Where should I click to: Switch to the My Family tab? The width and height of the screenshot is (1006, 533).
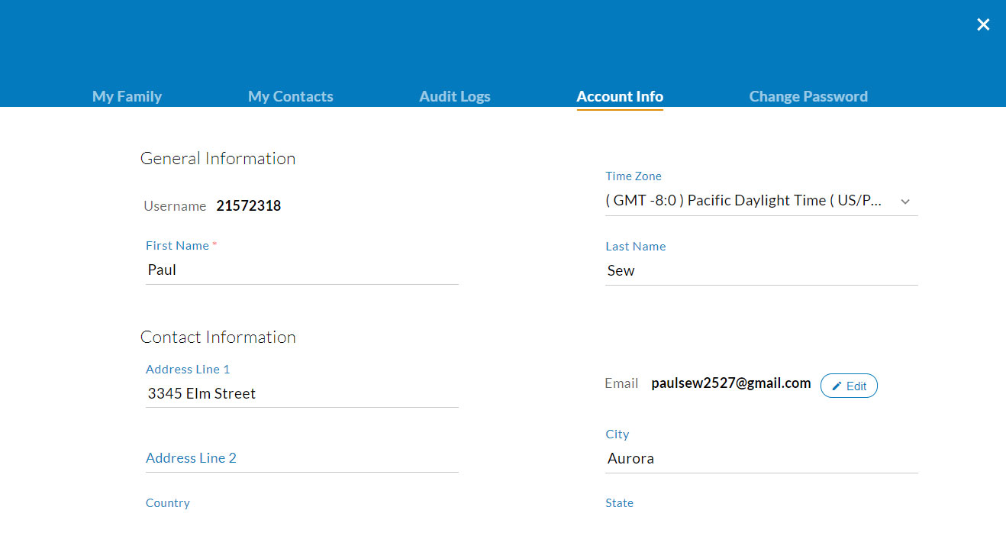coord(127,96)
